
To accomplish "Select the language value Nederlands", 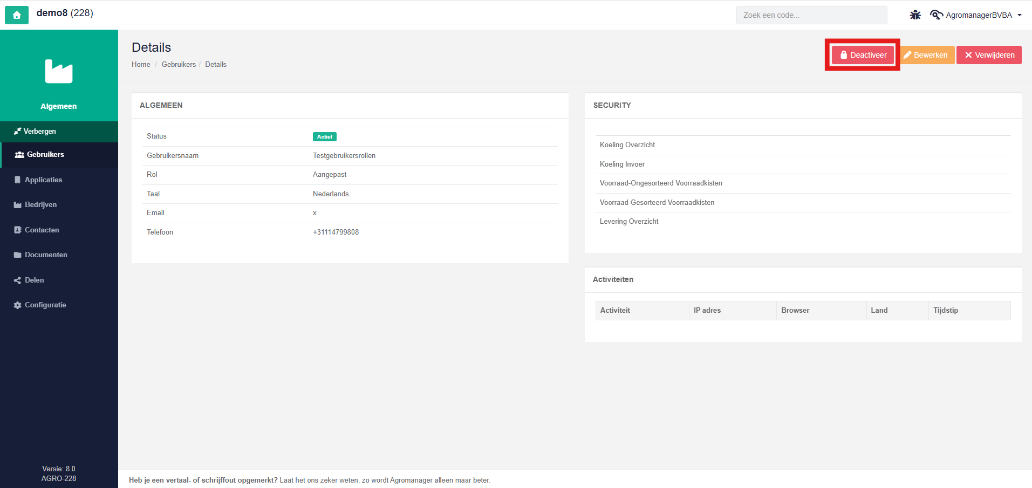I will click(x=331, y=194).
